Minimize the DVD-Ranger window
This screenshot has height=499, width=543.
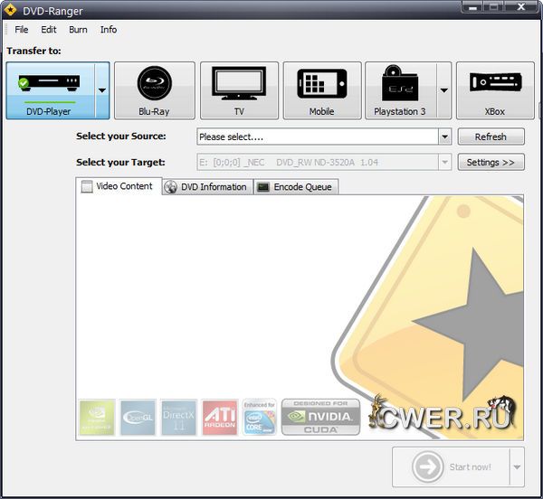click(472, 7)
